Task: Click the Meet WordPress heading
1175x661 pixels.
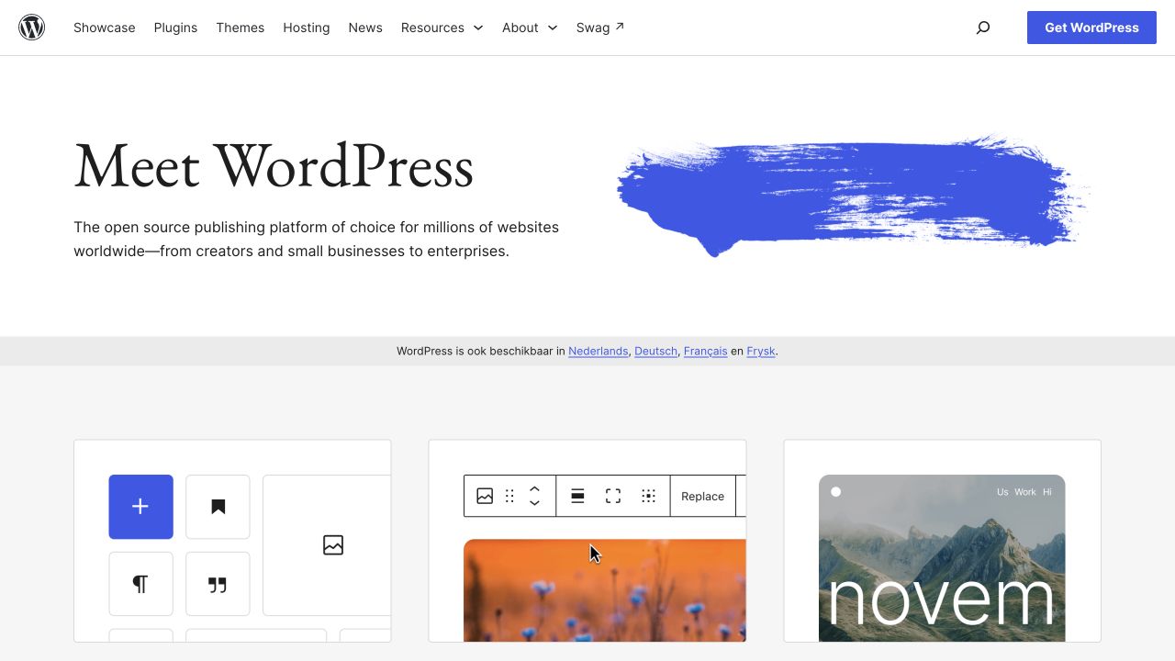Action: [x=274, y=166]
